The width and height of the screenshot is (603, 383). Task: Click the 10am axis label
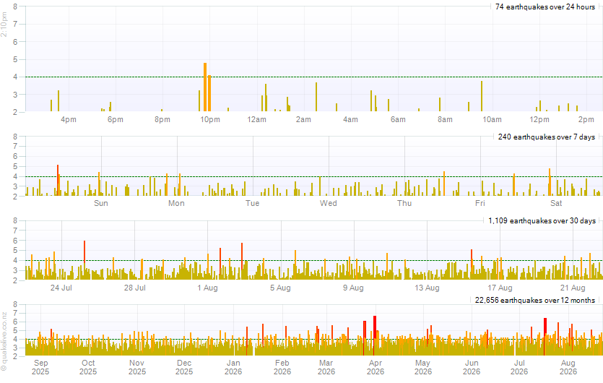tap(493, 120)
